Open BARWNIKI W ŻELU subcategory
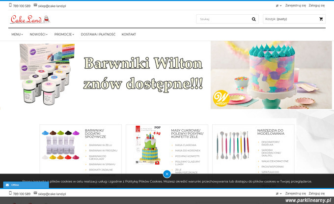Screen dimensions: 334x204 (x=100, y=145)
